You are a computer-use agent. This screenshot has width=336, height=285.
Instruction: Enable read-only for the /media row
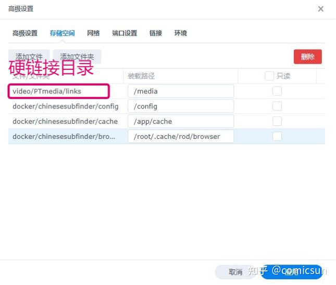(x=277, y=91)
